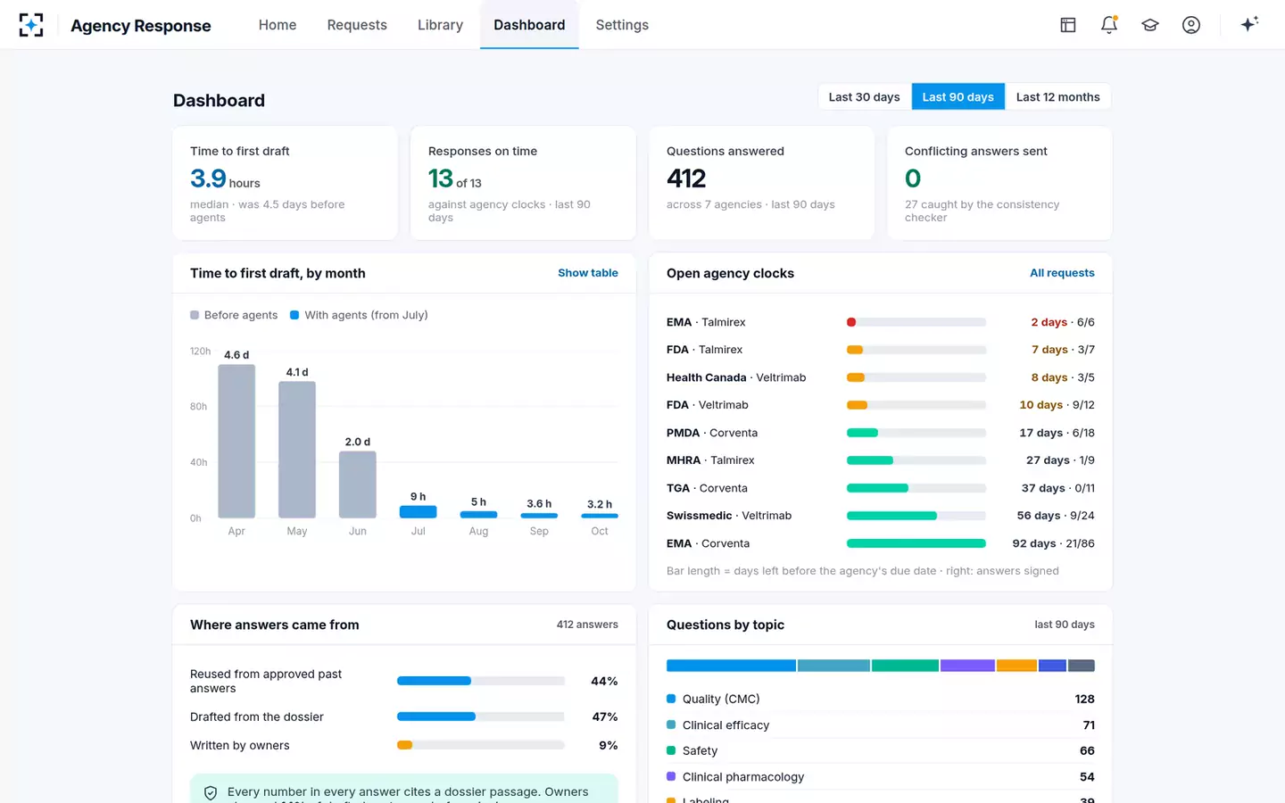1285x803 pixels.
Task: Open the Settings tab
Action: pyautogui.click(x=622, y=25)
